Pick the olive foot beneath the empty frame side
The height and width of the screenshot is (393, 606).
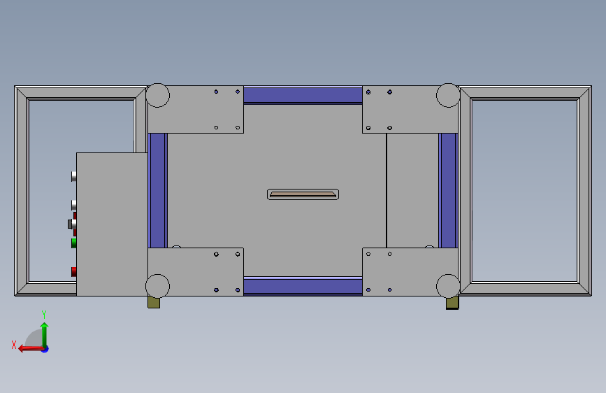[x=452, y=303]
